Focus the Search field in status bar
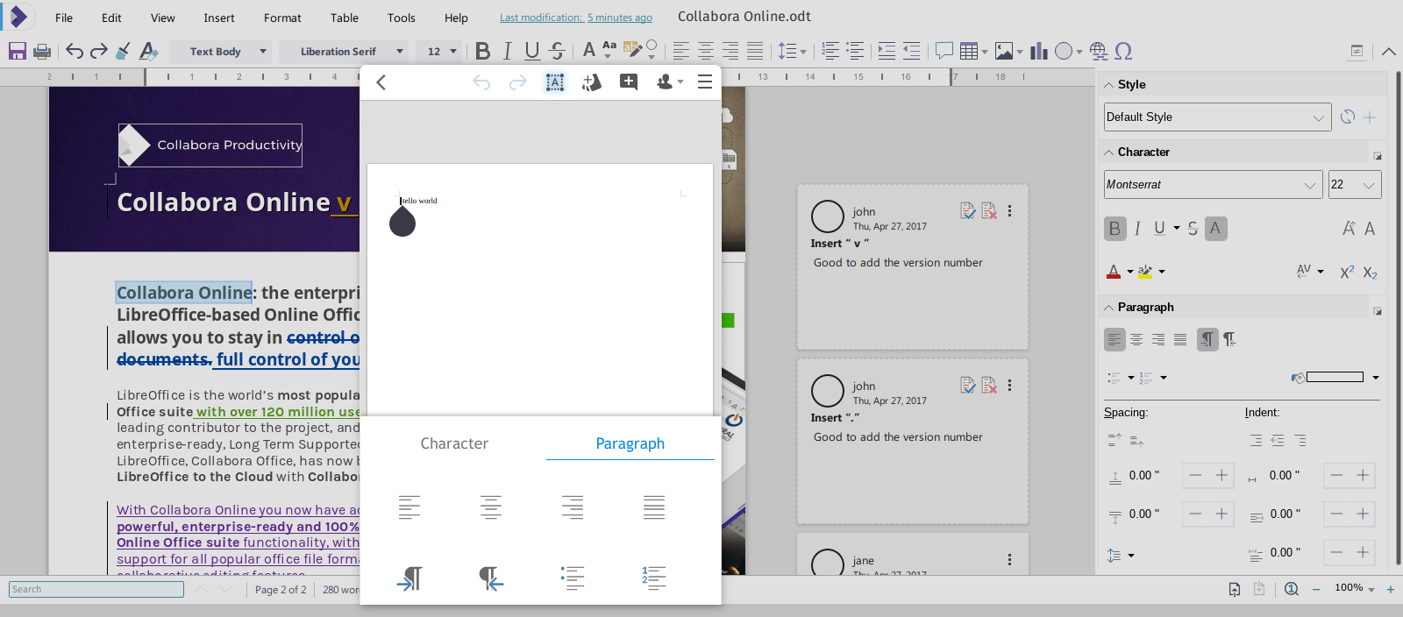Viewport: 1403px width, 617px height. 96,589
